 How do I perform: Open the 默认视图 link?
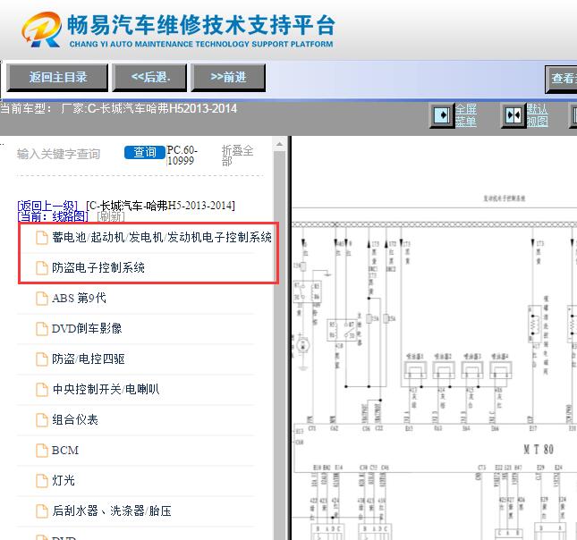click(538, 115)
